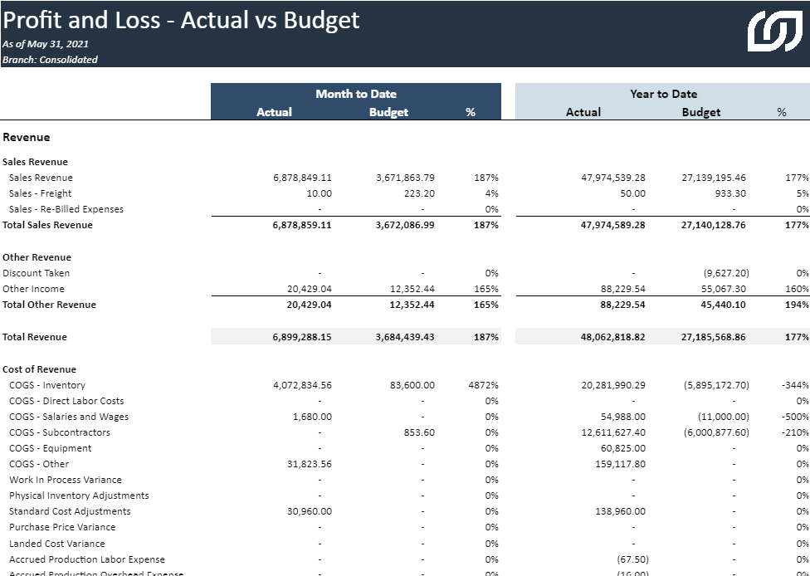Image resolution: width=810 pixels, height=576 pixels.
Task: Click the company logo in the header
Action: click(x=774, y=32)
